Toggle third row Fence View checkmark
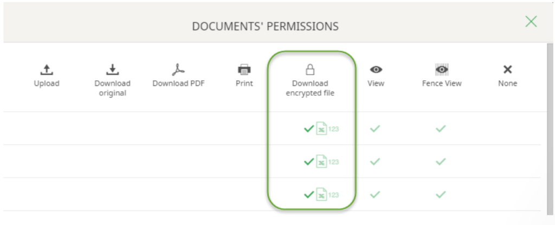 [x=441, y=195]
